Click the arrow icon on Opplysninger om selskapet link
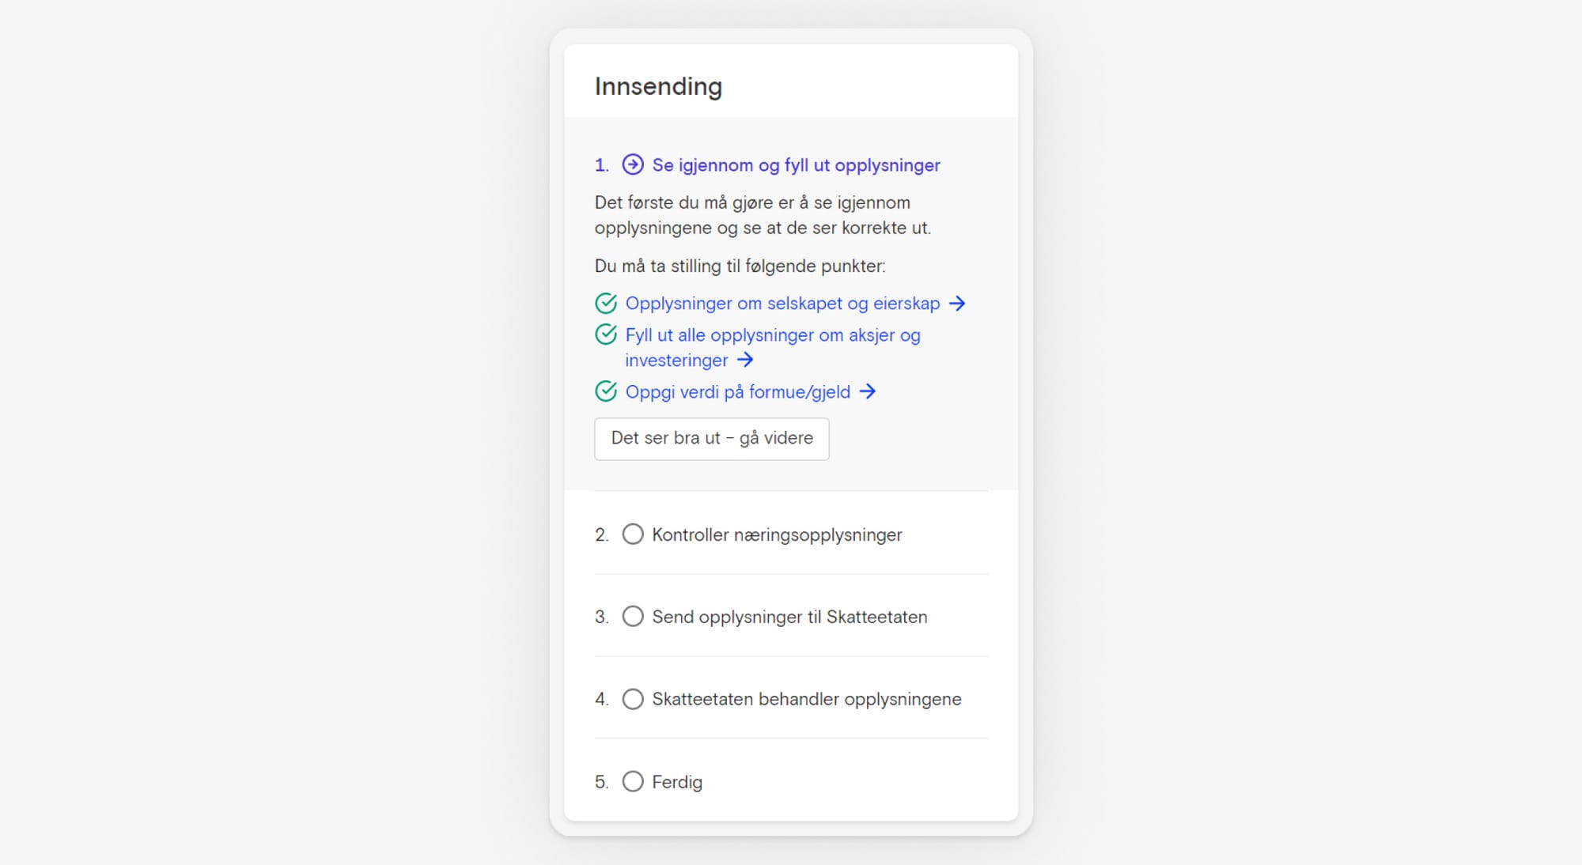The width and height of the screenshot is (1582, 865). (x=958, y=304)
